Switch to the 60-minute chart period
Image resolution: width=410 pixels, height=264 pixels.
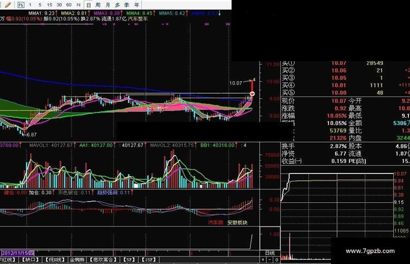pos(69,5)
